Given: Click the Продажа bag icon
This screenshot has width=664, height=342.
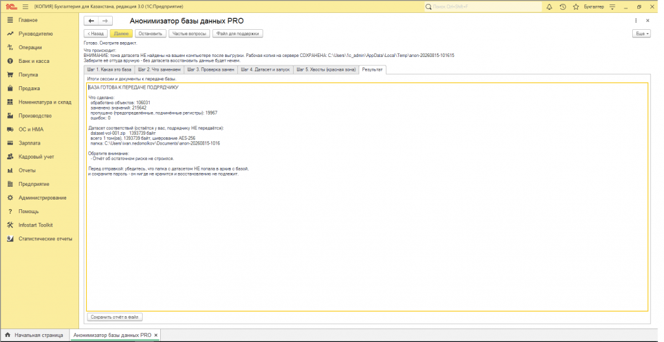Looking at the screenshot, I should [10, 89].
